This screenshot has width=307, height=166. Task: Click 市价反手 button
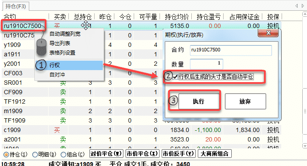[178, 154]
